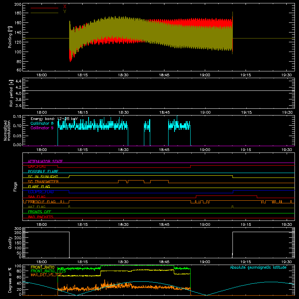Select the ECLIPSE_FLAG label
The height and width of the screenshot is (299, 299).
point(41,192)
